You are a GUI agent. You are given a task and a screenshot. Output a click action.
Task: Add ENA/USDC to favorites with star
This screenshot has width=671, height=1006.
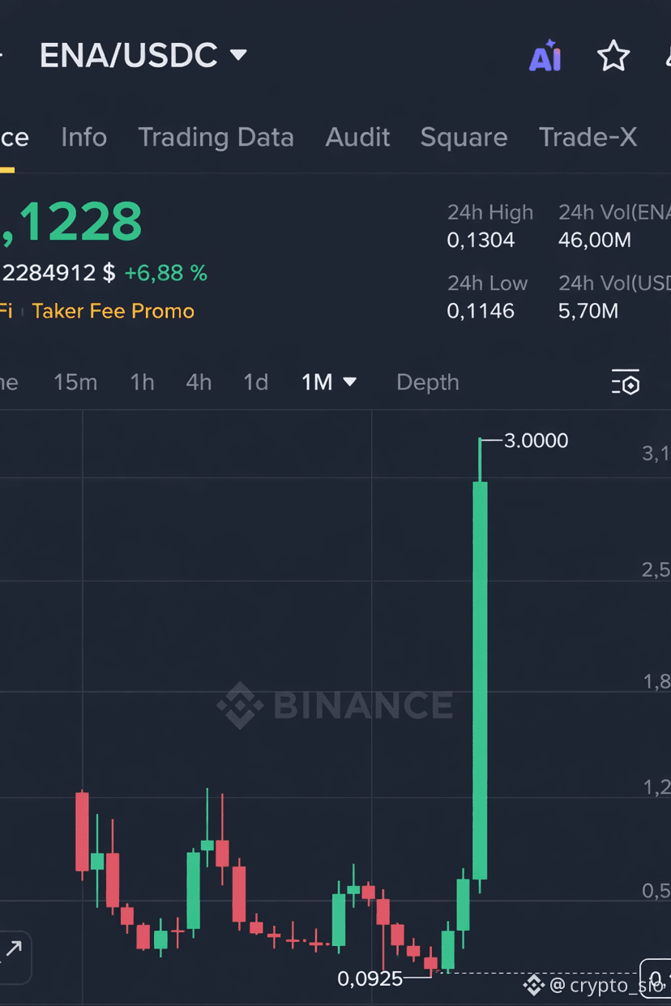pos(613,56)
